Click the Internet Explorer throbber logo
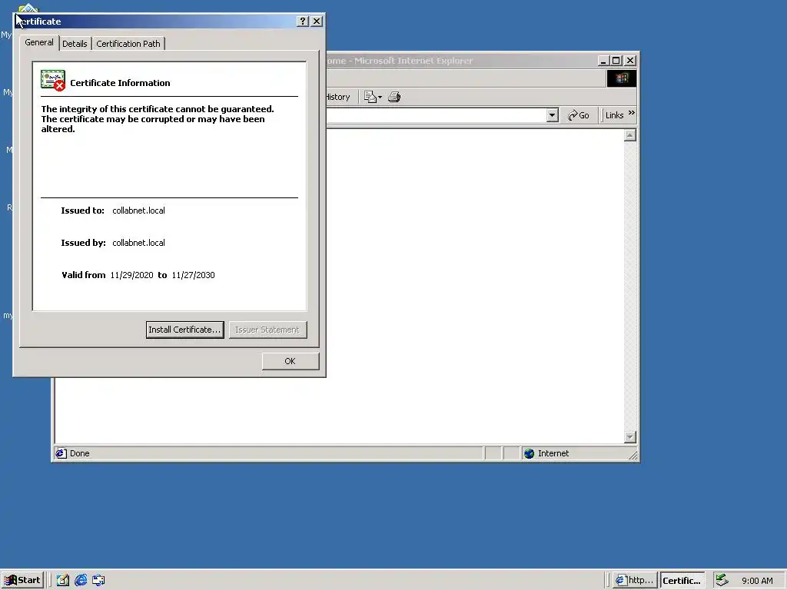787x590 pixels. point(622,78)
